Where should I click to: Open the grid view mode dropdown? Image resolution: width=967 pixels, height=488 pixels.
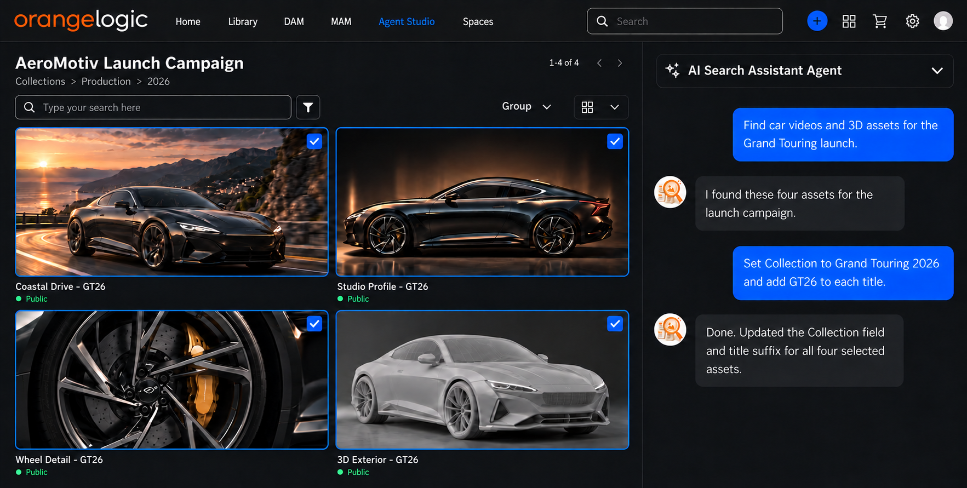[x=601, y=107]
